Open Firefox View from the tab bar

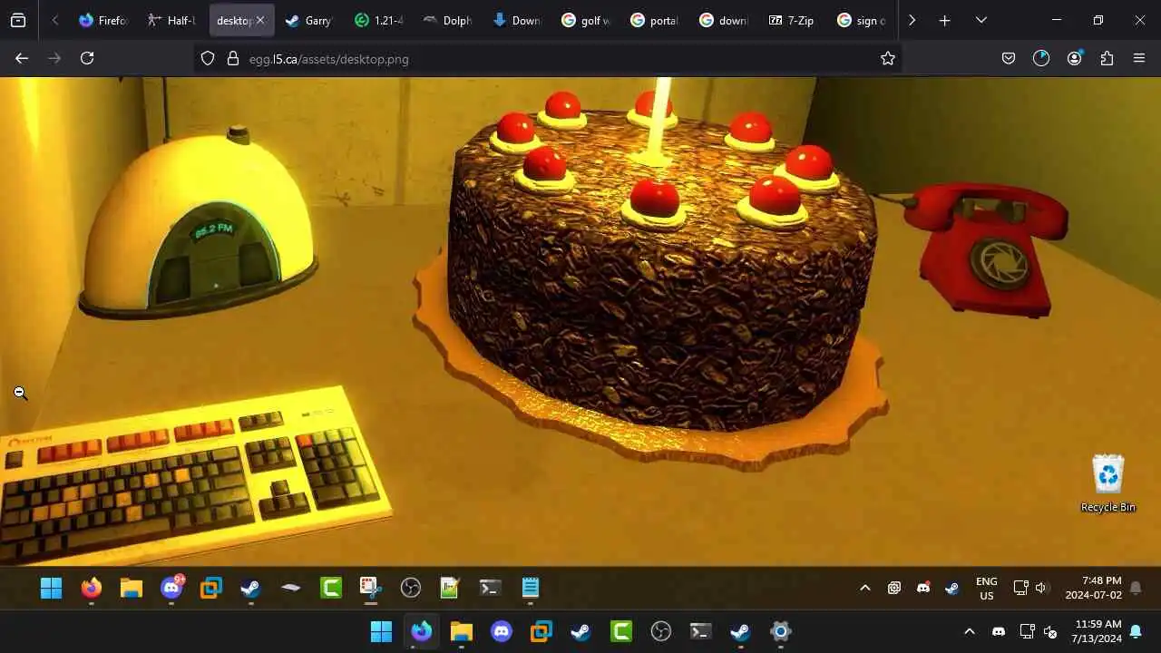pos(18,20)
